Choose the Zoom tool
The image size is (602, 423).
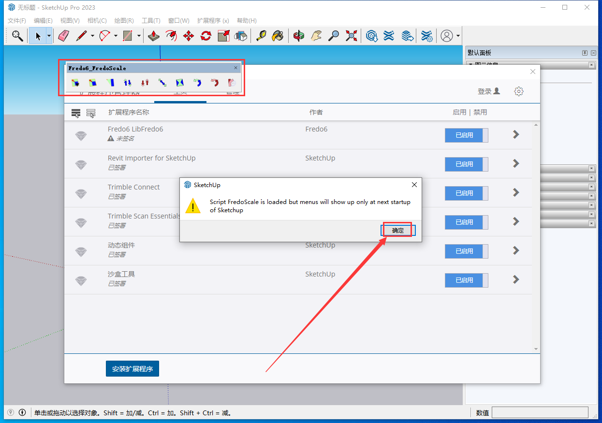pyautogui.click(x=334, y=36)
